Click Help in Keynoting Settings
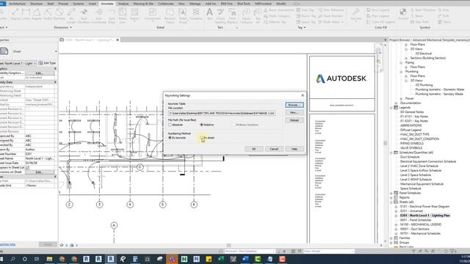Viewport: 470px width, 264px height. pos(294,149)
